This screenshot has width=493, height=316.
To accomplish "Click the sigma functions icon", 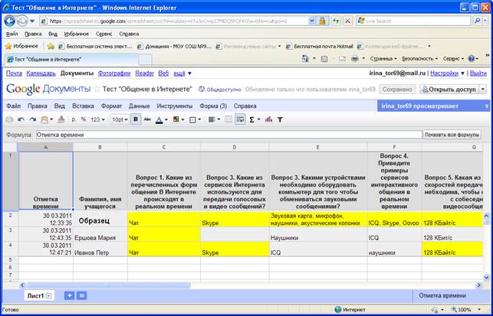I will 251,119.
